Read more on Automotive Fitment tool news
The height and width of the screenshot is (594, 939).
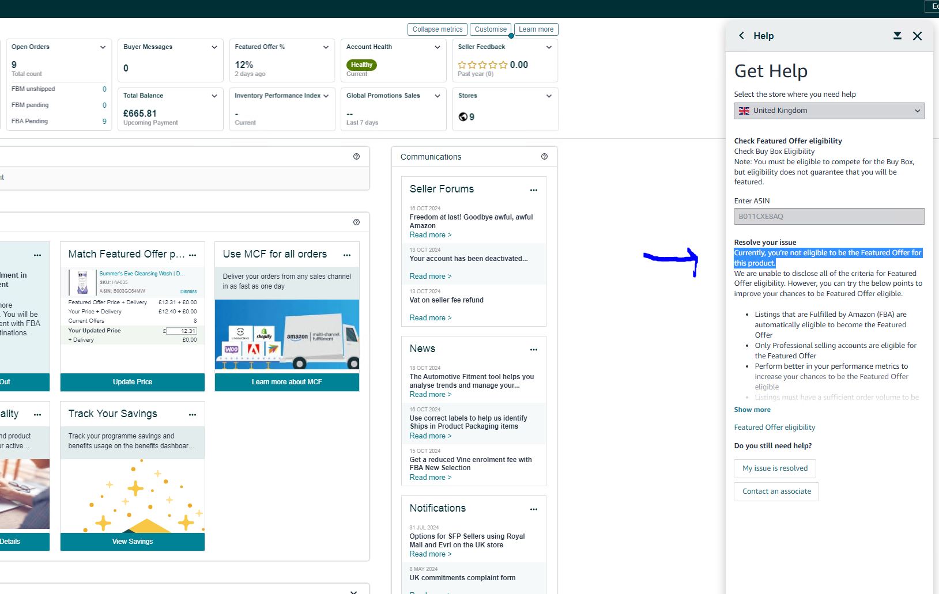point(430,395)
